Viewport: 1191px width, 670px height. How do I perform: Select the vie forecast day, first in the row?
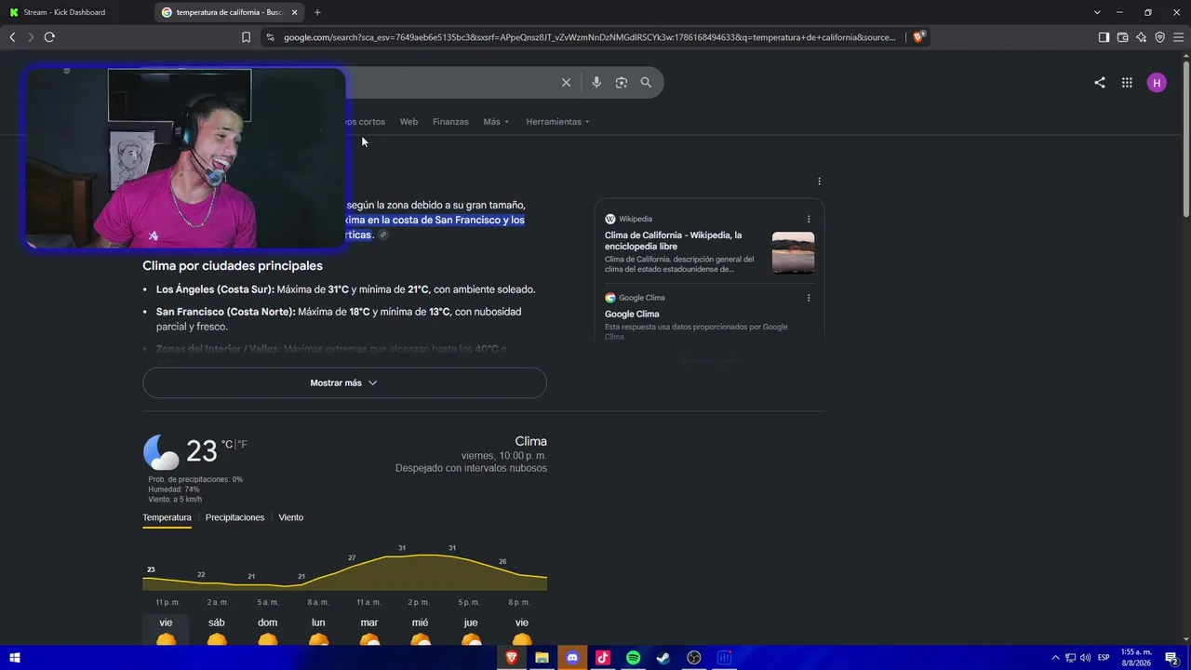tap(166, 630)
